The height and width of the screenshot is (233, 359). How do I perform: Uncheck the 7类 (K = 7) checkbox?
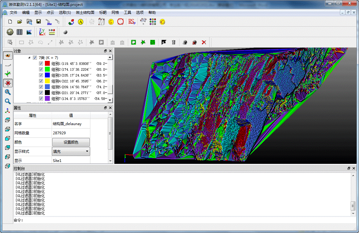tap(35, 58)
